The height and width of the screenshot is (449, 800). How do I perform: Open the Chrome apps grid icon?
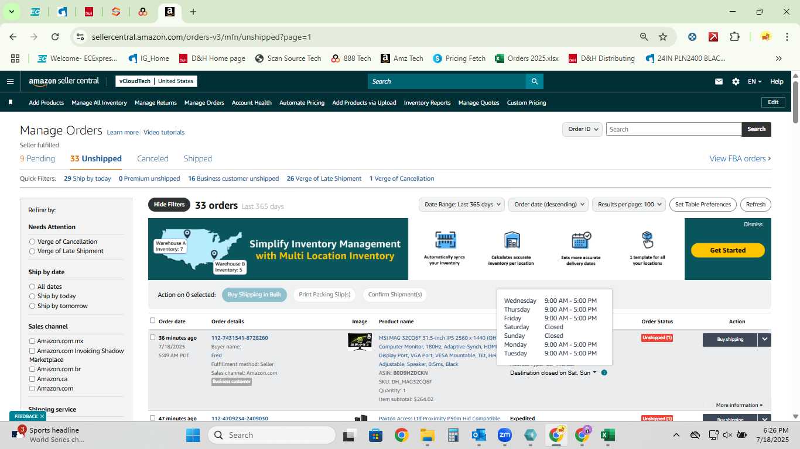point(15,58)
